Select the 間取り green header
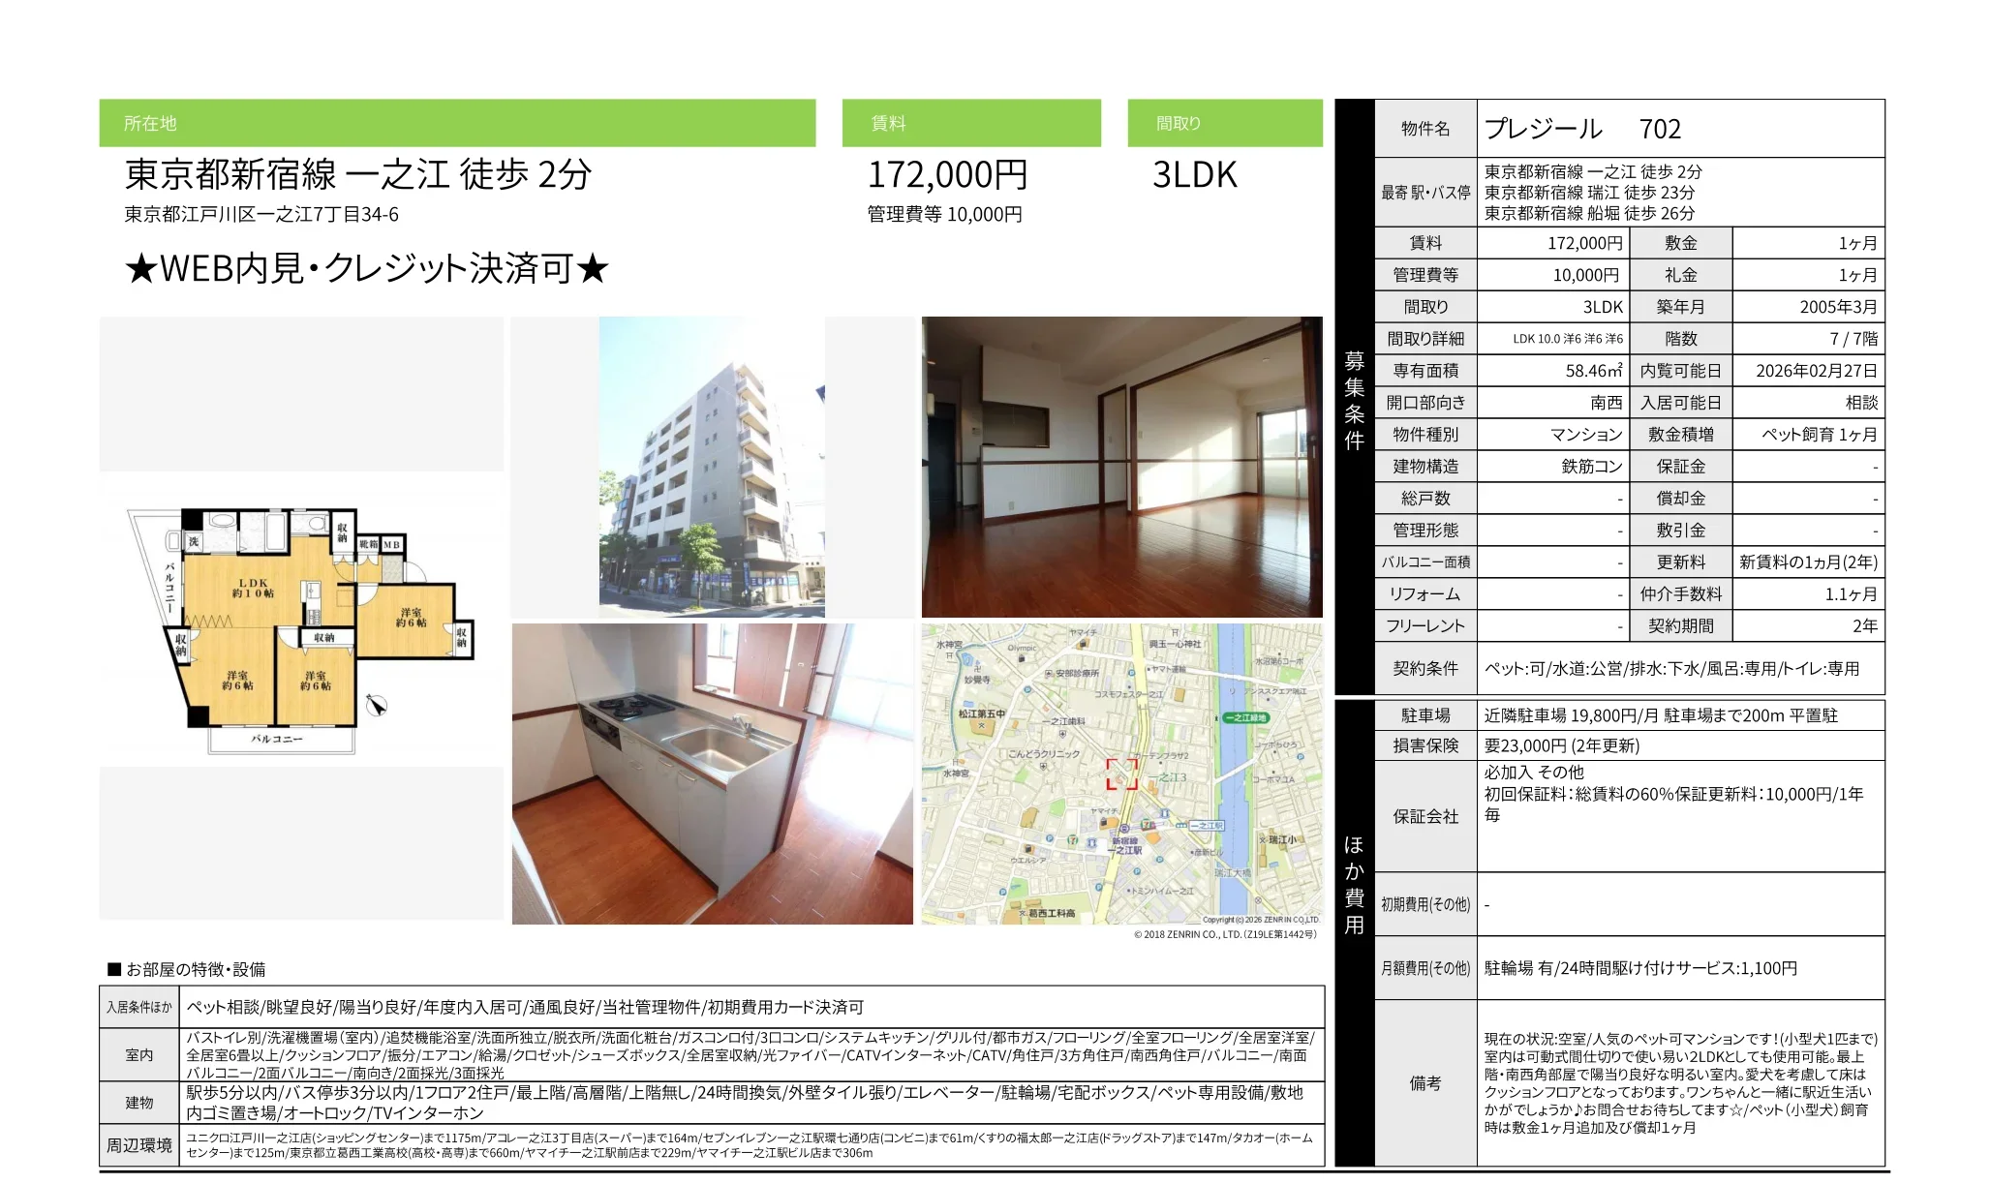Screen dimensions: 1991x1184 coord(1224,123)
